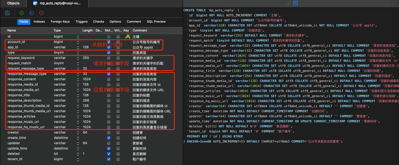Click the primary key icon on id row
This screenshot has height=165, width=399.
127,36
